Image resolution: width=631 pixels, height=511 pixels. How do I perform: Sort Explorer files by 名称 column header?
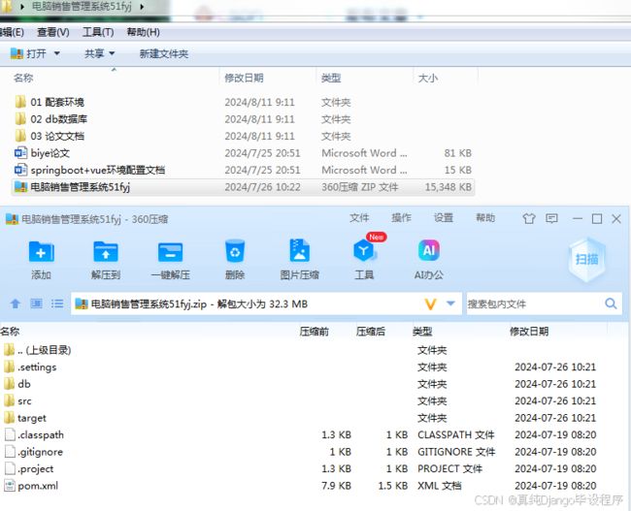[x=23, y=78]
